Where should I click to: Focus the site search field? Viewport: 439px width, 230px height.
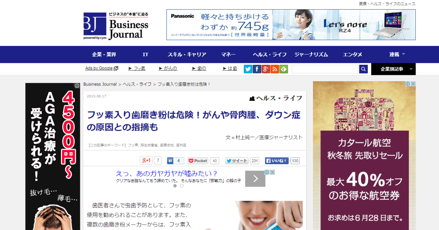tap(325, 69)
